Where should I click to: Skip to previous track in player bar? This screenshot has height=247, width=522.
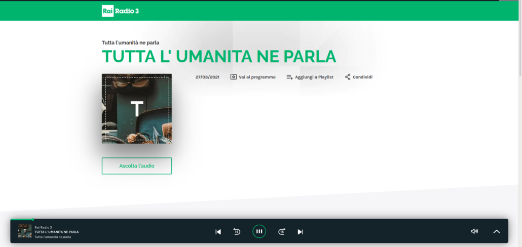pos(218,232)
